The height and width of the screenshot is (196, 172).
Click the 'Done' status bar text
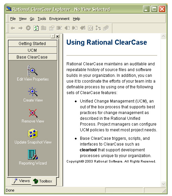[x=10, y=190]
